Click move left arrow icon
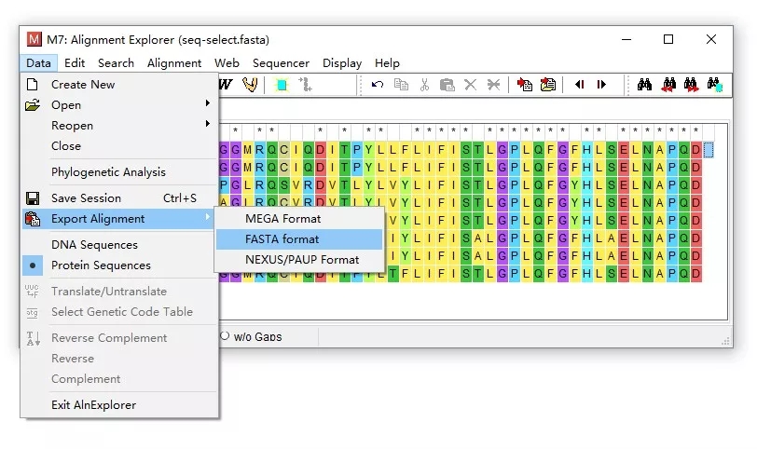The image size is (757, 449). [x=579, y=85]
